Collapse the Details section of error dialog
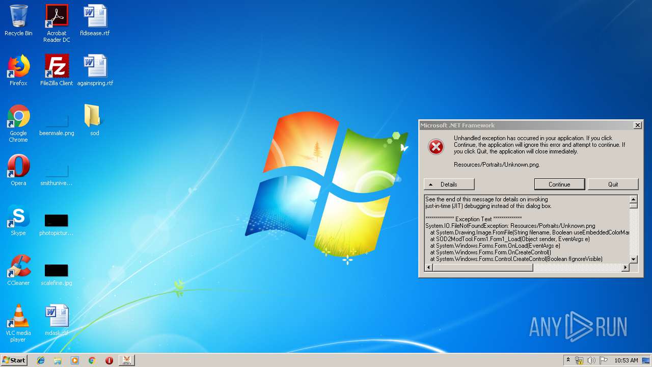 (449, 184)
